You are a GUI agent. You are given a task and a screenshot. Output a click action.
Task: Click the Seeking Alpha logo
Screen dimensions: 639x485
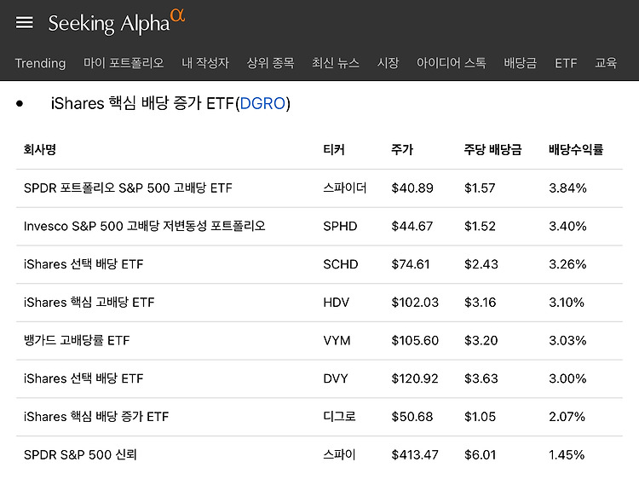(117, 22)
